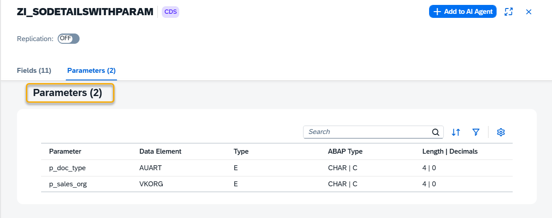Click the Data Element column header

(160, 151)
